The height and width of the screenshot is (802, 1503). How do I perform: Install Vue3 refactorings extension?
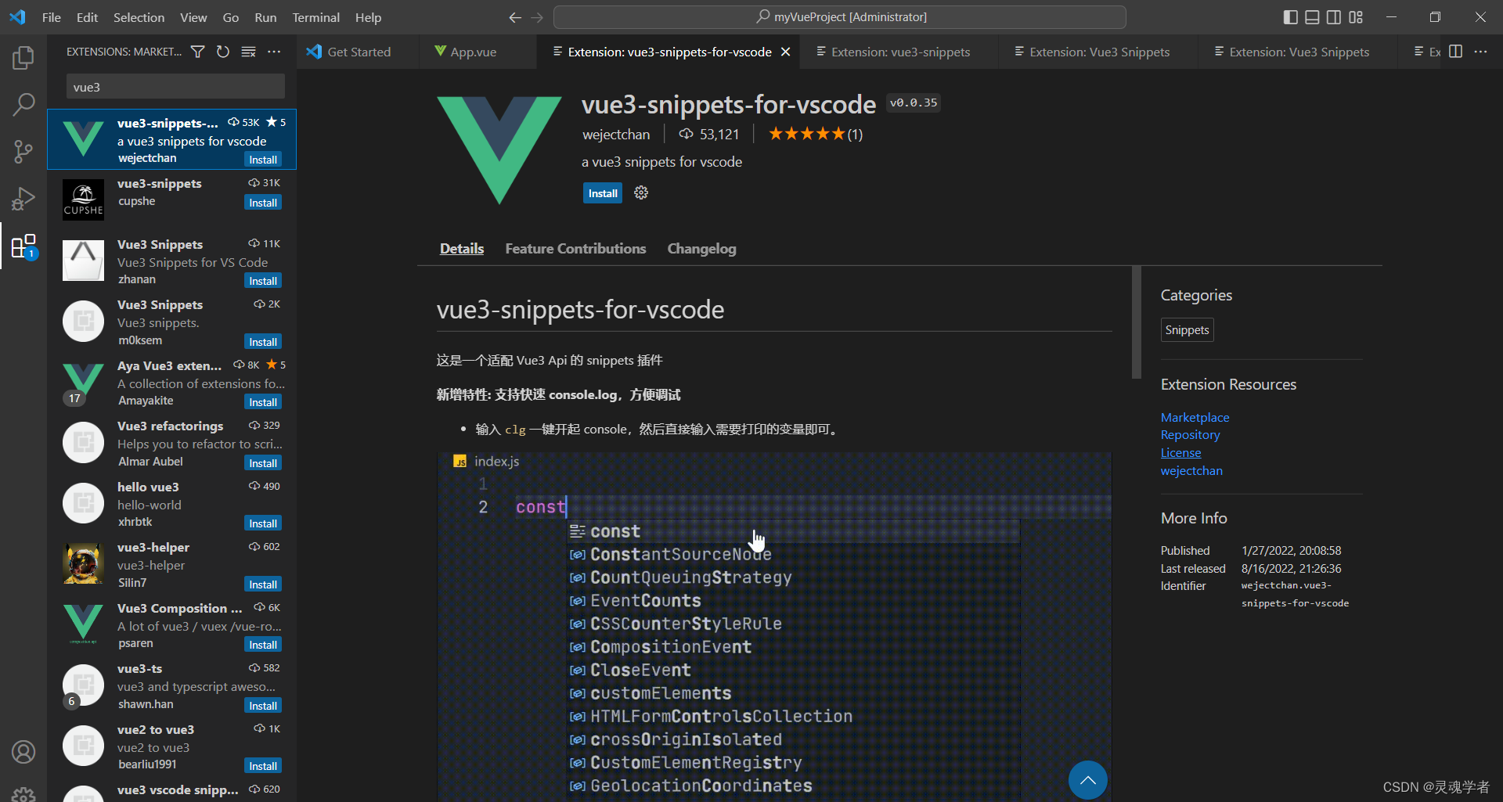pyautogui.click(x=263, y=463)
